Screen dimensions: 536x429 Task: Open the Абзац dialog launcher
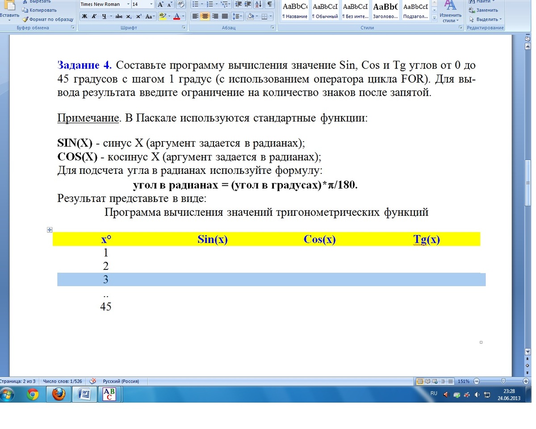(272, 28)
